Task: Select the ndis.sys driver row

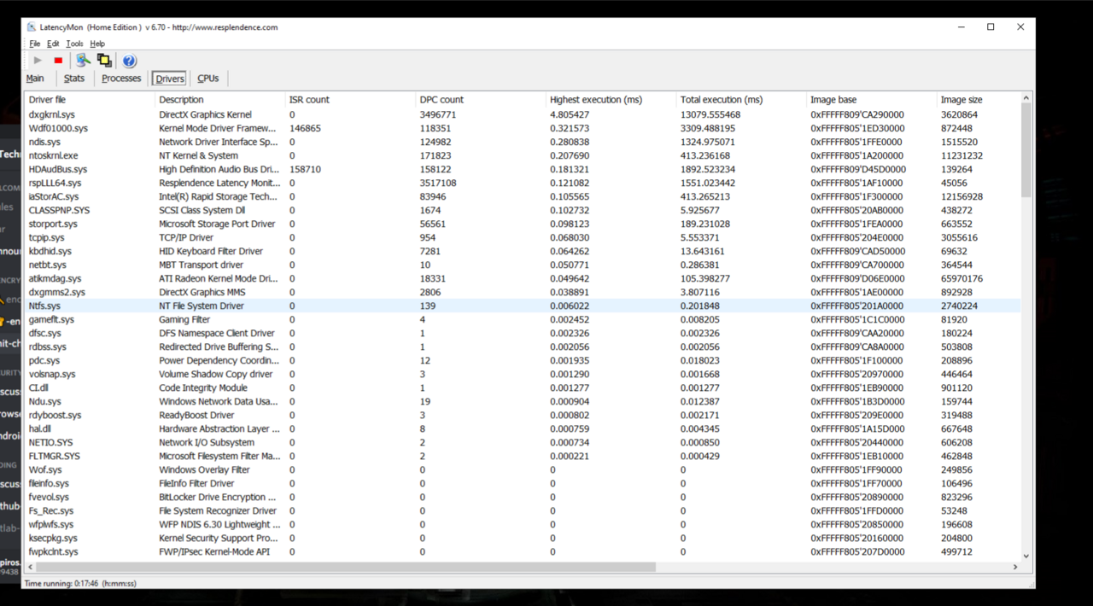Action: pyautogui.click(x=523, y=142)
